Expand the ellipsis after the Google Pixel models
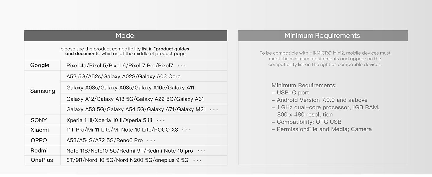Image resolution: width=432 pixels, height=177 pixels. pos(182,66)
